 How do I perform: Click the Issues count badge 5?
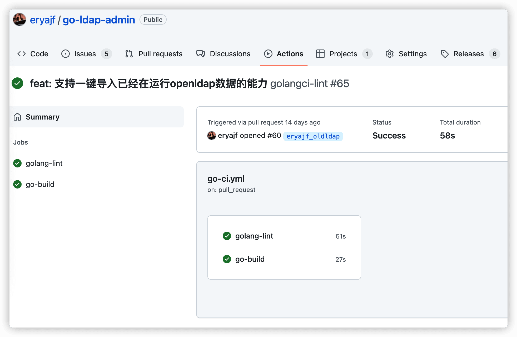pyautogui.click(x=106, y=54)
